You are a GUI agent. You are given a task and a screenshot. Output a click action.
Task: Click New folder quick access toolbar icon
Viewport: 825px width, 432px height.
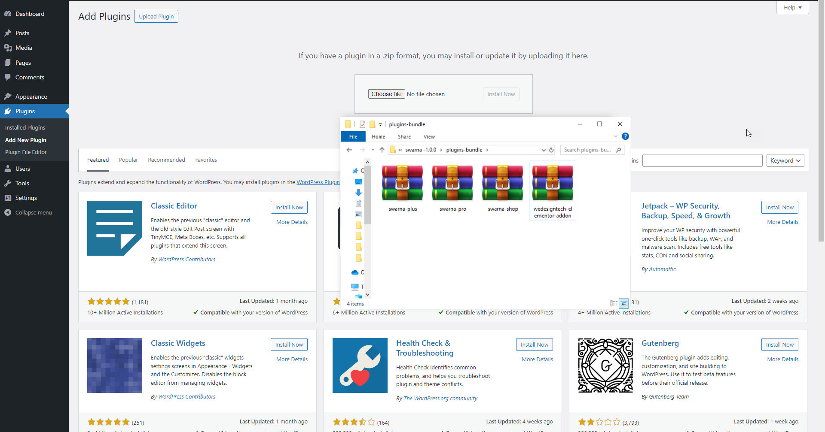[372, 124]
